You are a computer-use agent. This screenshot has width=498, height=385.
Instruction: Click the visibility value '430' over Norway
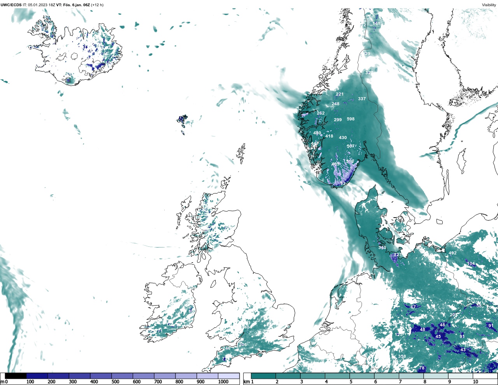click(x=343, y=138)
